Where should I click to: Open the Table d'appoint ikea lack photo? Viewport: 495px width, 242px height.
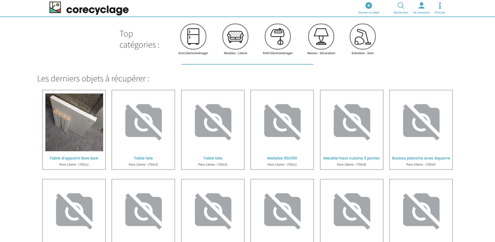point(74,122)
